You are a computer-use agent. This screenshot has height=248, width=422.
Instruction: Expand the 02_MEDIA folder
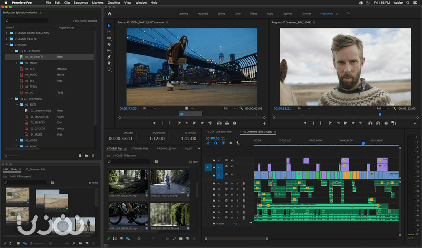click(x=17, y=63)
